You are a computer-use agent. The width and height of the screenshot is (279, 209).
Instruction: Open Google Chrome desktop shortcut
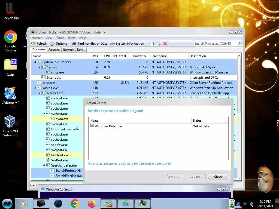point(11,41)
